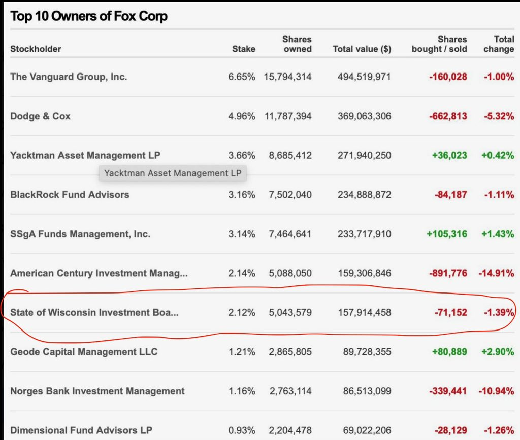The width and height of the screenshot is (520, 440).
Task: Select Wisconsin shares owned 5,043,579
Action: pos(290,312)
